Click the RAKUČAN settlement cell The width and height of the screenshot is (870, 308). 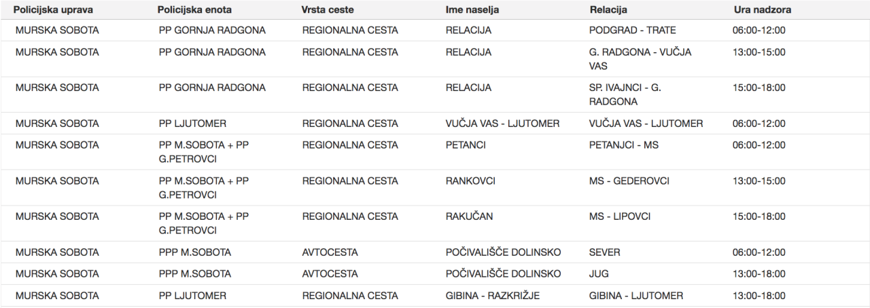pos(469,216)
